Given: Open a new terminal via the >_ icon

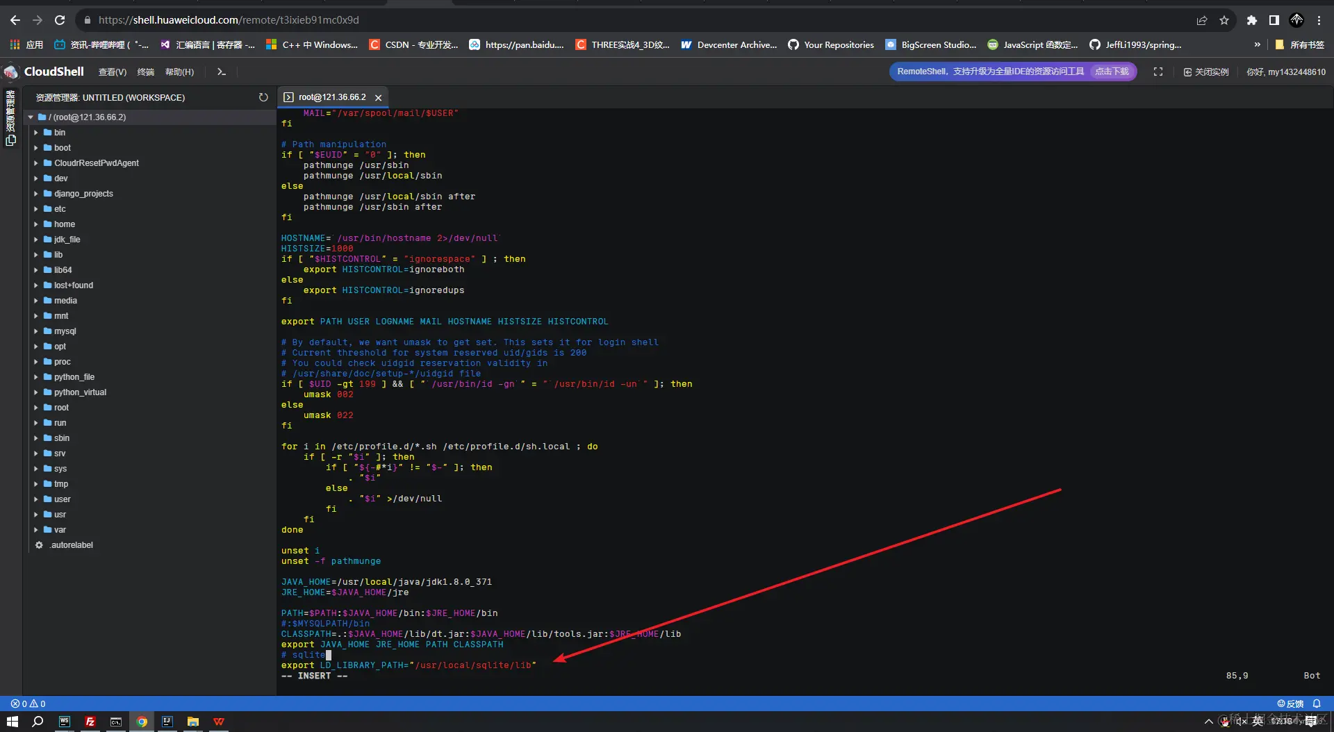Looking at the screenshot, I should 221,72.
